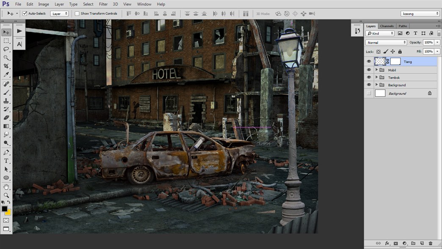Image resolution: width=442 pixels, height=249 pixels.
Task: Toggle the Auto-Select checkbox
Action: click(x=25, y=14)
